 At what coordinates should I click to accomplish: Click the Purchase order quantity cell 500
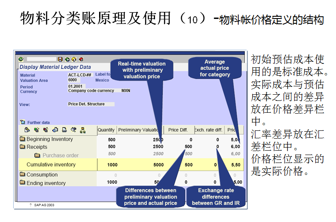[x=112, y=154]
